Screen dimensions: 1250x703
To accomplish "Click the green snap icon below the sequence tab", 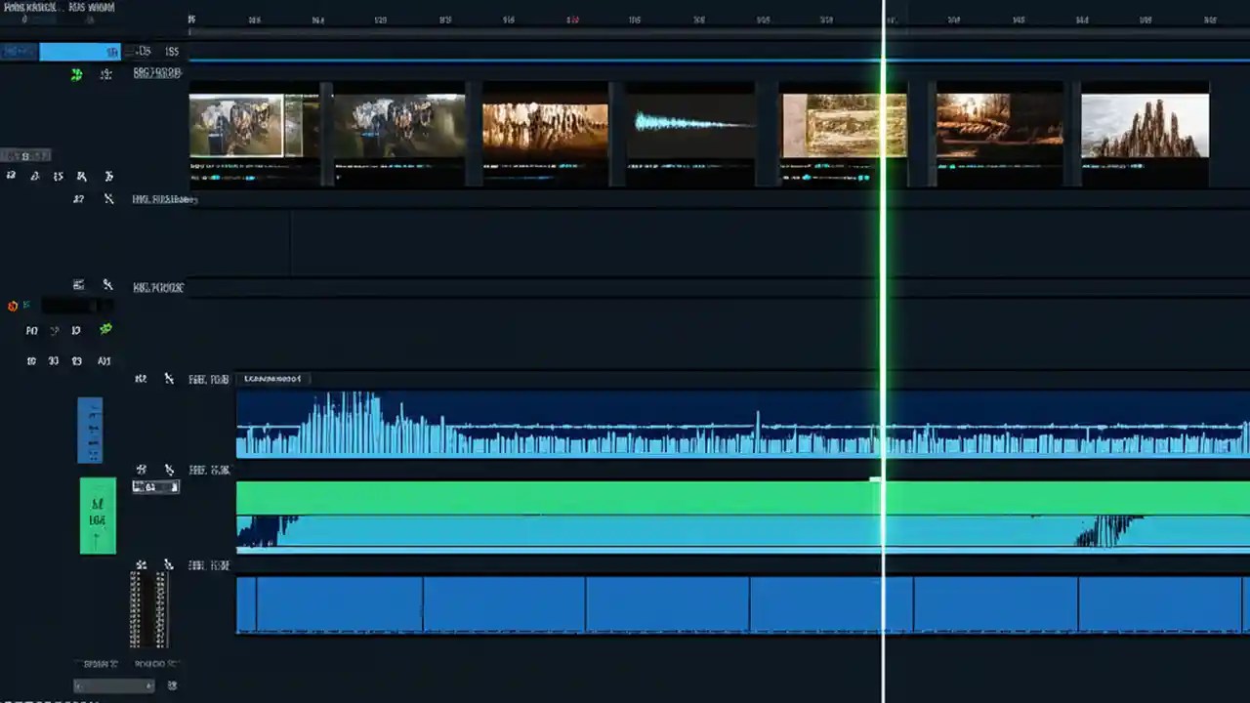I will coord(76,74).
